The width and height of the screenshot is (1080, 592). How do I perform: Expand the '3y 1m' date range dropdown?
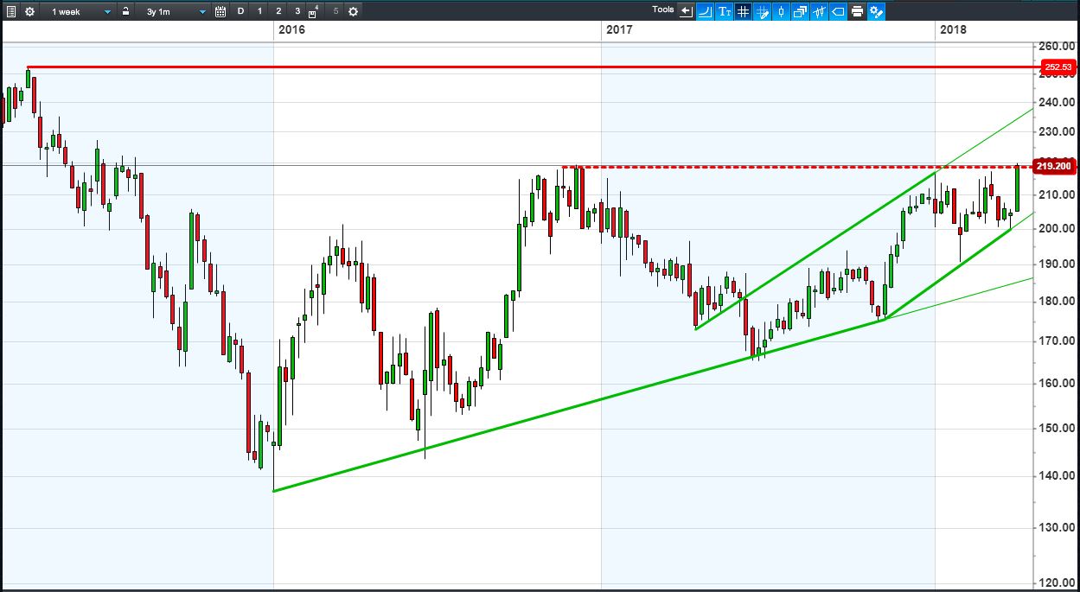(x=174, y=11)
